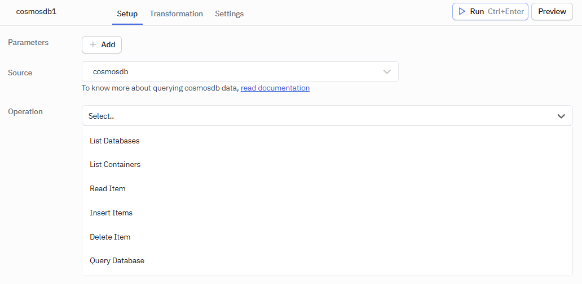Viewport: 582px width, 284px height.
Task: Select the Query Database option
Action: click(117, 260)
